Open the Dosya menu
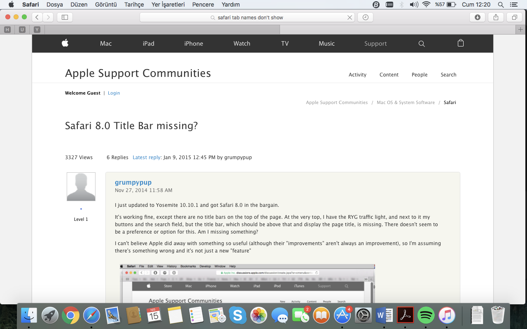This screenshot has width=527, height=329. [54, 5]
